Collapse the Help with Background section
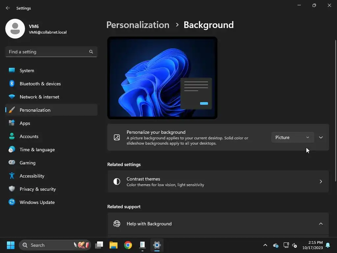Image resolution: width=337 pixels, height=253 pixels. pyautogui.click(x=321, y=224)
